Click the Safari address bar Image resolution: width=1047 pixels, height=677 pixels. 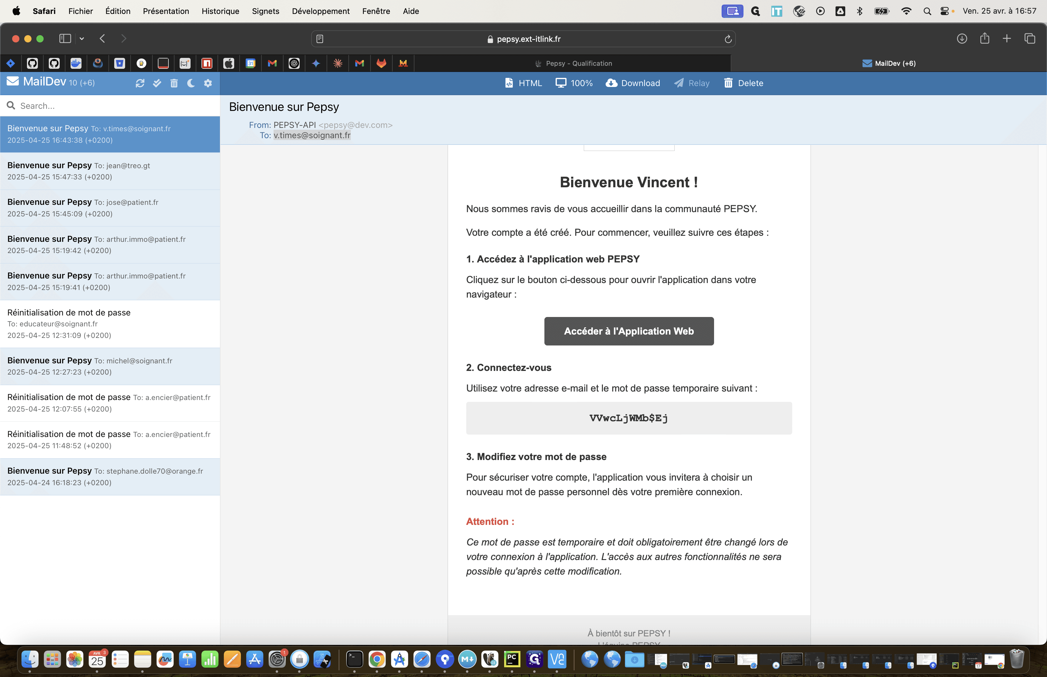click(523, 39)
